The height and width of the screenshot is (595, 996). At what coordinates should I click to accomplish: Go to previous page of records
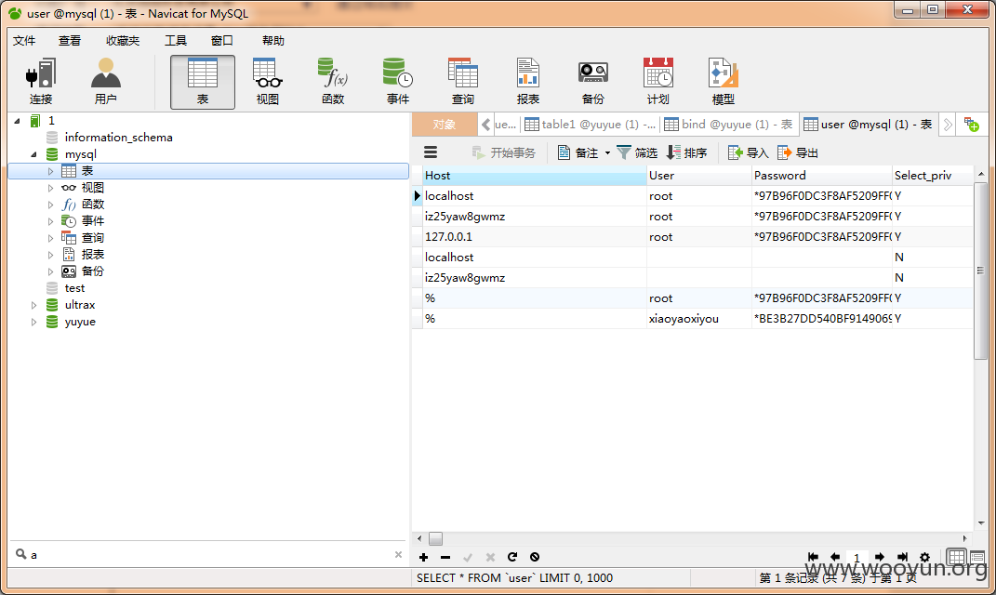pos(835,557)
